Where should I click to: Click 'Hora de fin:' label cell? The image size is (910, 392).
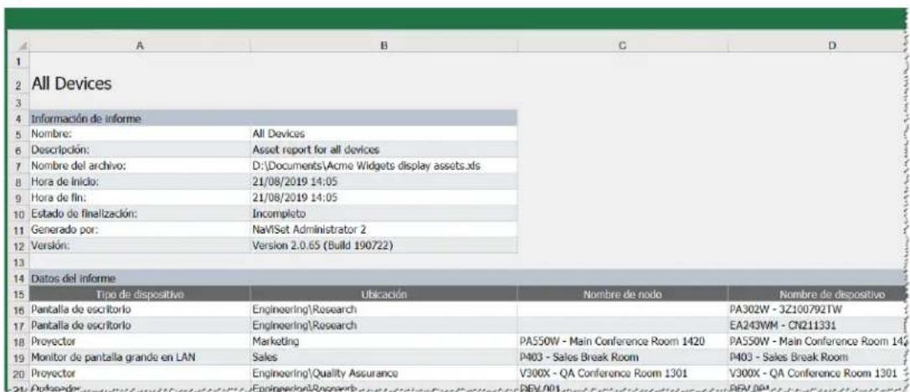coord(139,198)
